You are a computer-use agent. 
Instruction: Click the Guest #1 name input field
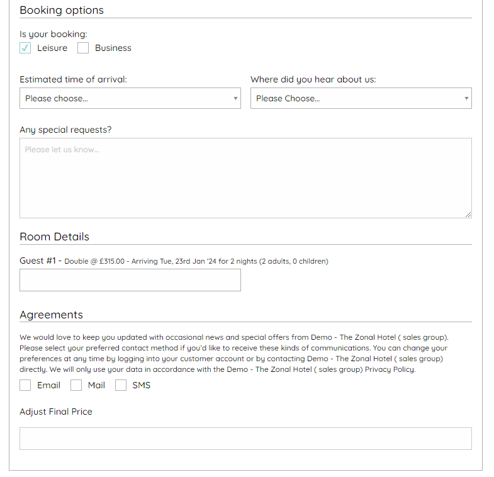coord(130,280)
